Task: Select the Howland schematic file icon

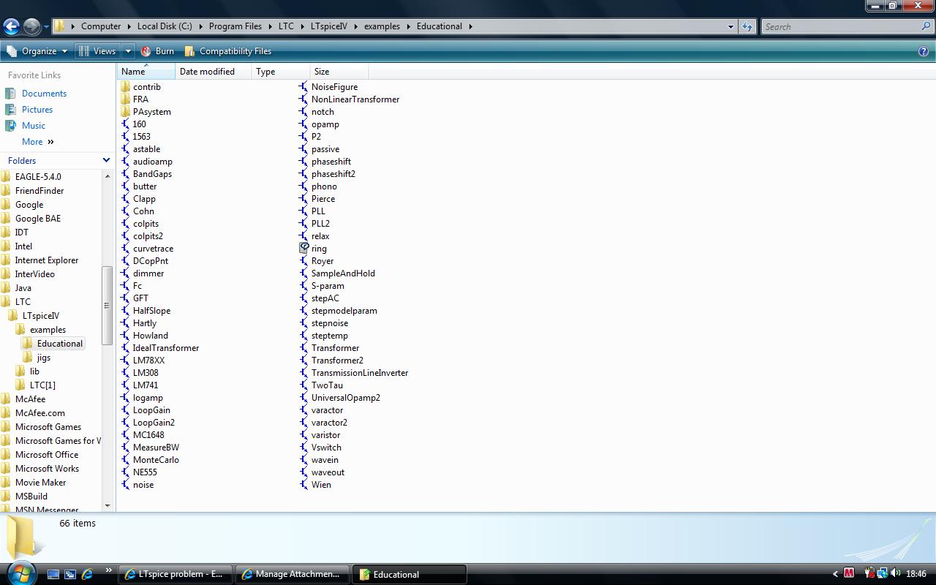Action: pos(126,336)
